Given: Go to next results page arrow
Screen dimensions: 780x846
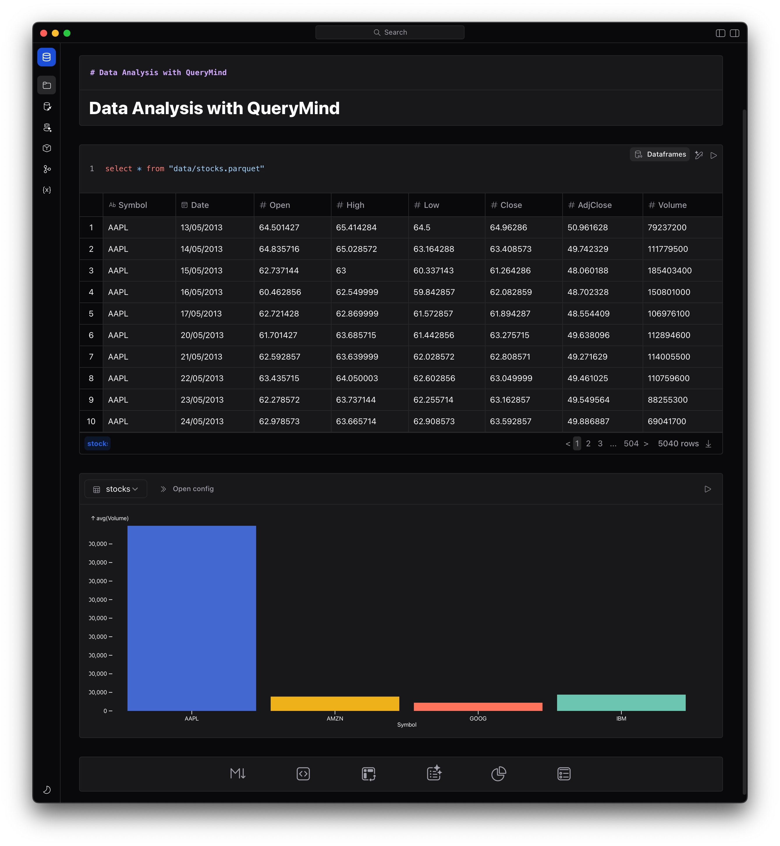Looking at the screenshot, I should (x=646, y=444).
